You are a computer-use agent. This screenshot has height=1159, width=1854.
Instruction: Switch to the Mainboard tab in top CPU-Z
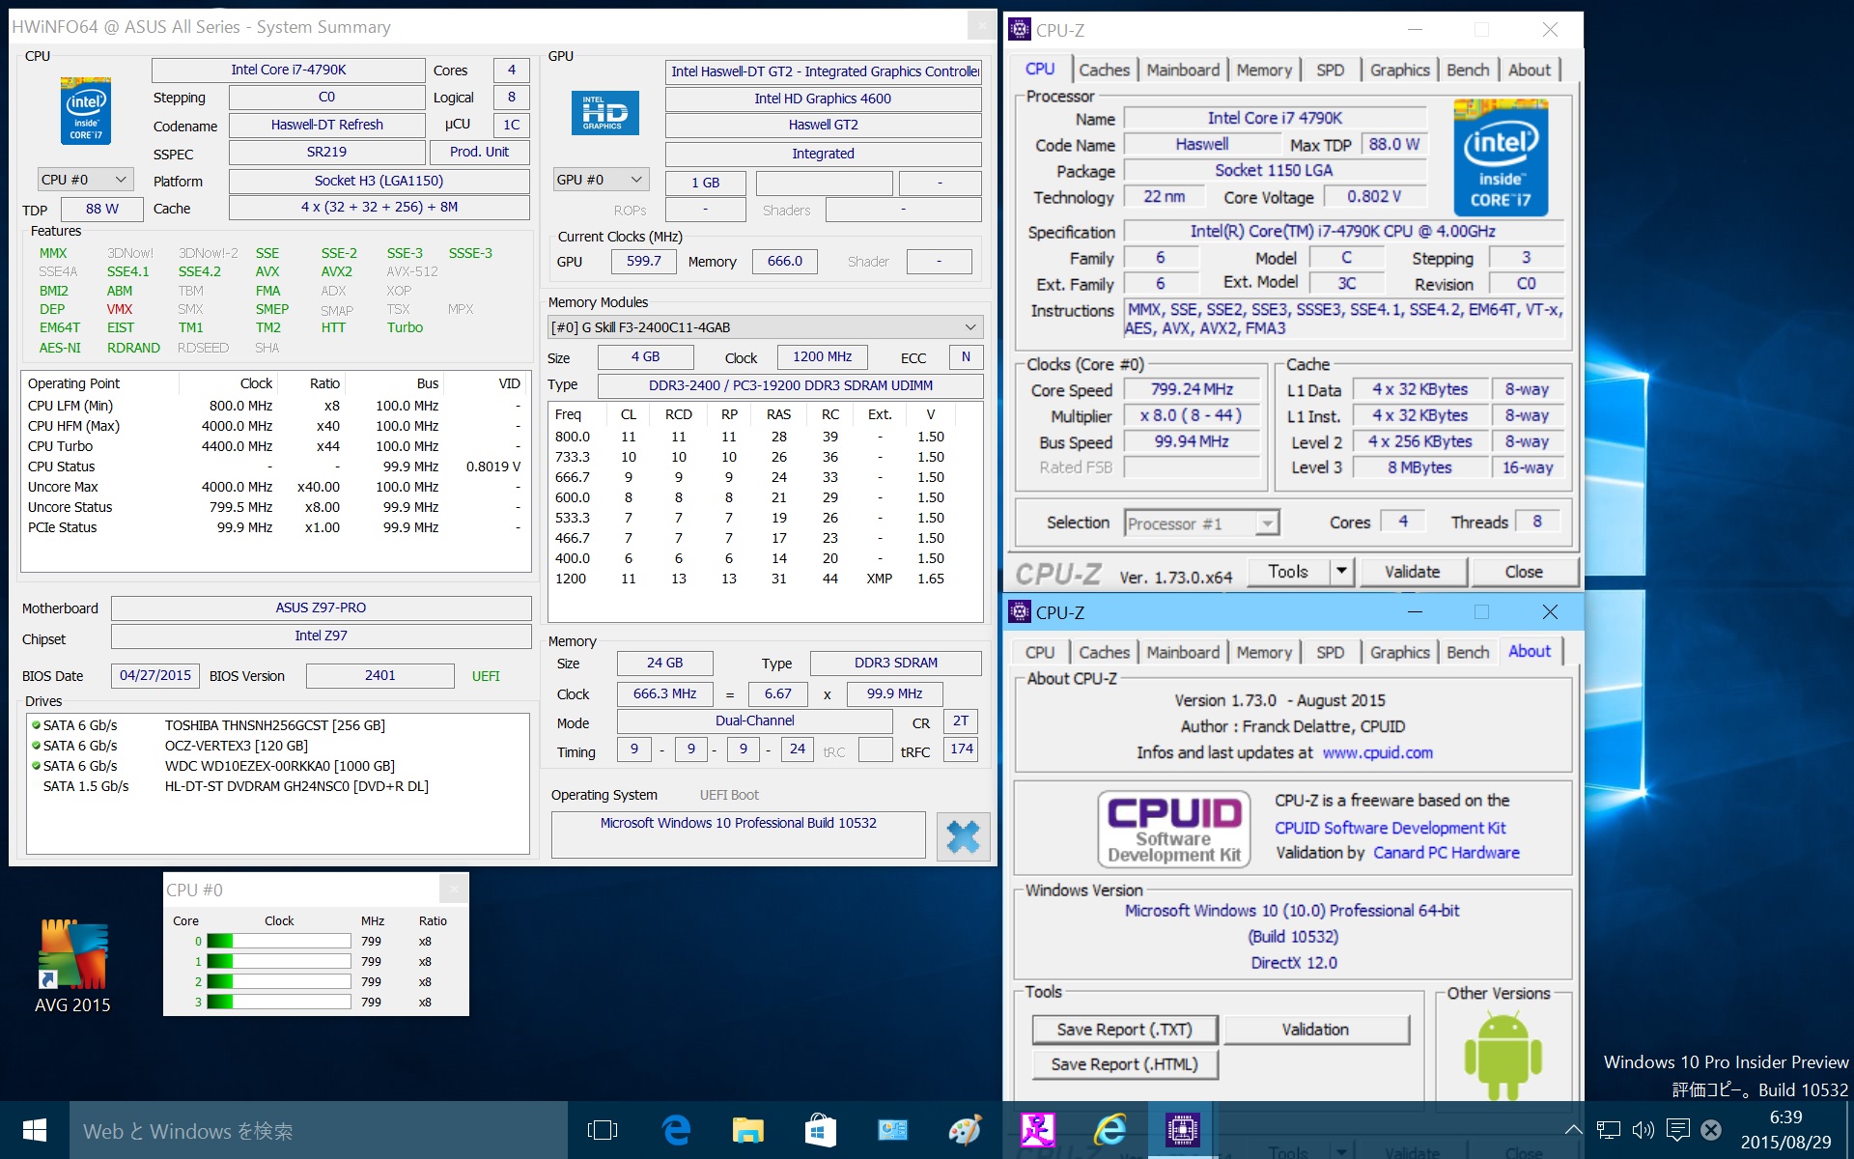click(1182, 70)
